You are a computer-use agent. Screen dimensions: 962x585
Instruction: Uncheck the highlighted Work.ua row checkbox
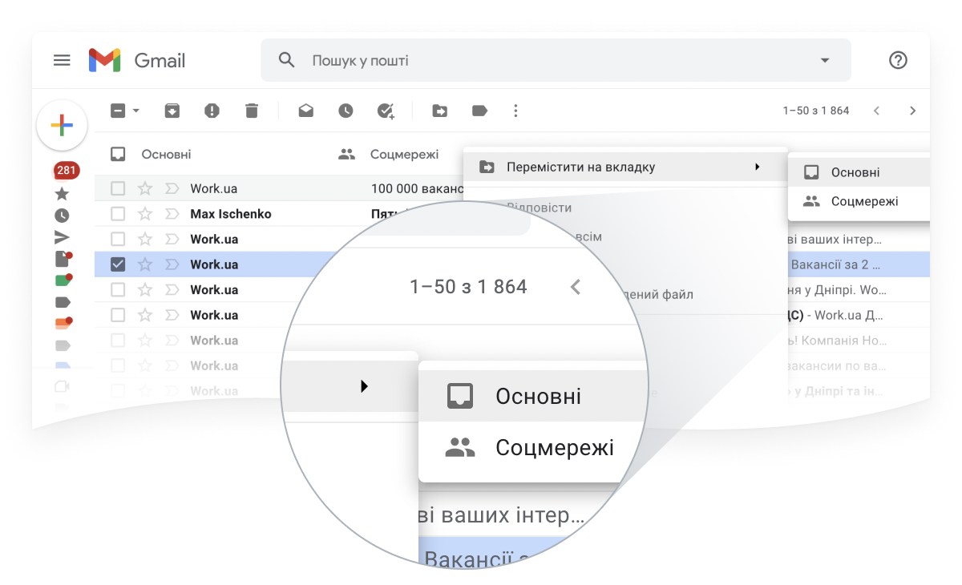click(x=118, y=264)
